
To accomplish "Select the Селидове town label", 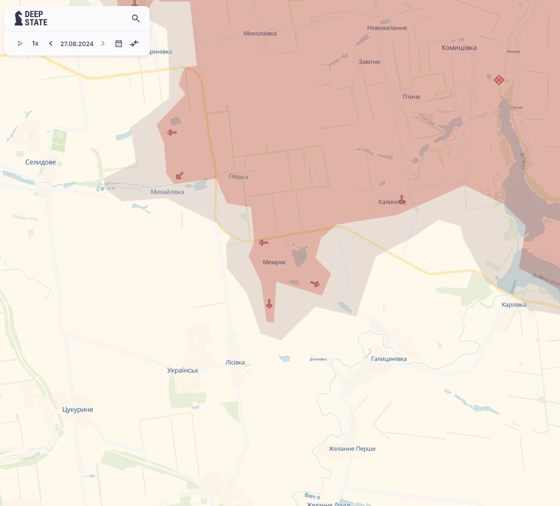I will tap(40, 162).
